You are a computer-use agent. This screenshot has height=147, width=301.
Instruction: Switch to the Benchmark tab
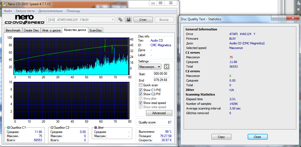pyautogui.click(x=13, y=30)
